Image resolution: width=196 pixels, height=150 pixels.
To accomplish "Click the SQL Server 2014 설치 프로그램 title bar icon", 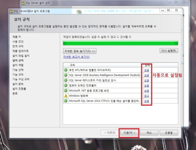I will (11, 11).
